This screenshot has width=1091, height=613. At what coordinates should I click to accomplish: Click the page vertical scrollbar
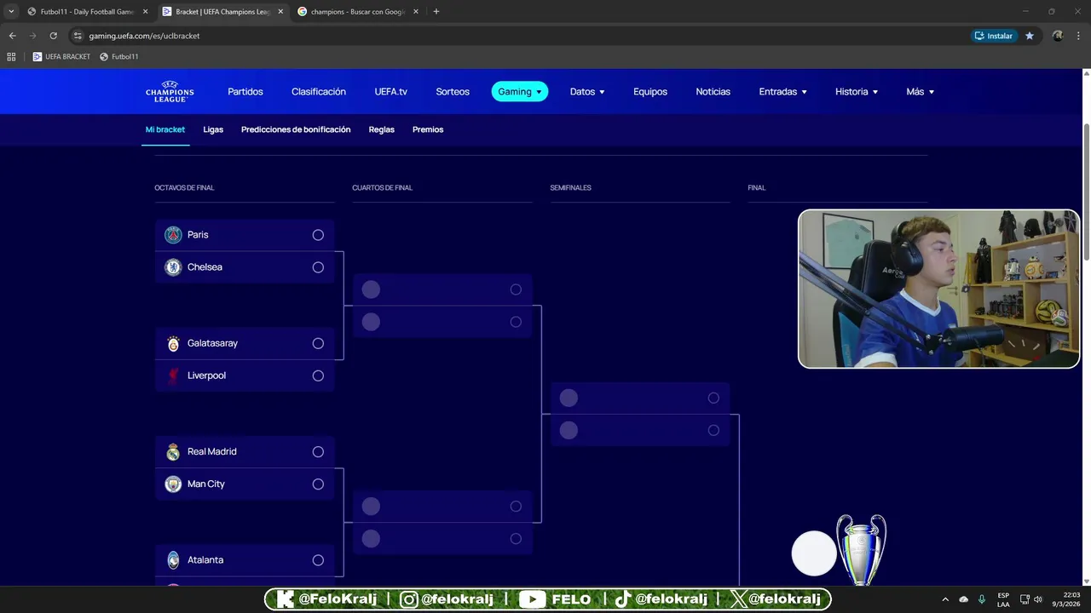tap(1087, 192)
